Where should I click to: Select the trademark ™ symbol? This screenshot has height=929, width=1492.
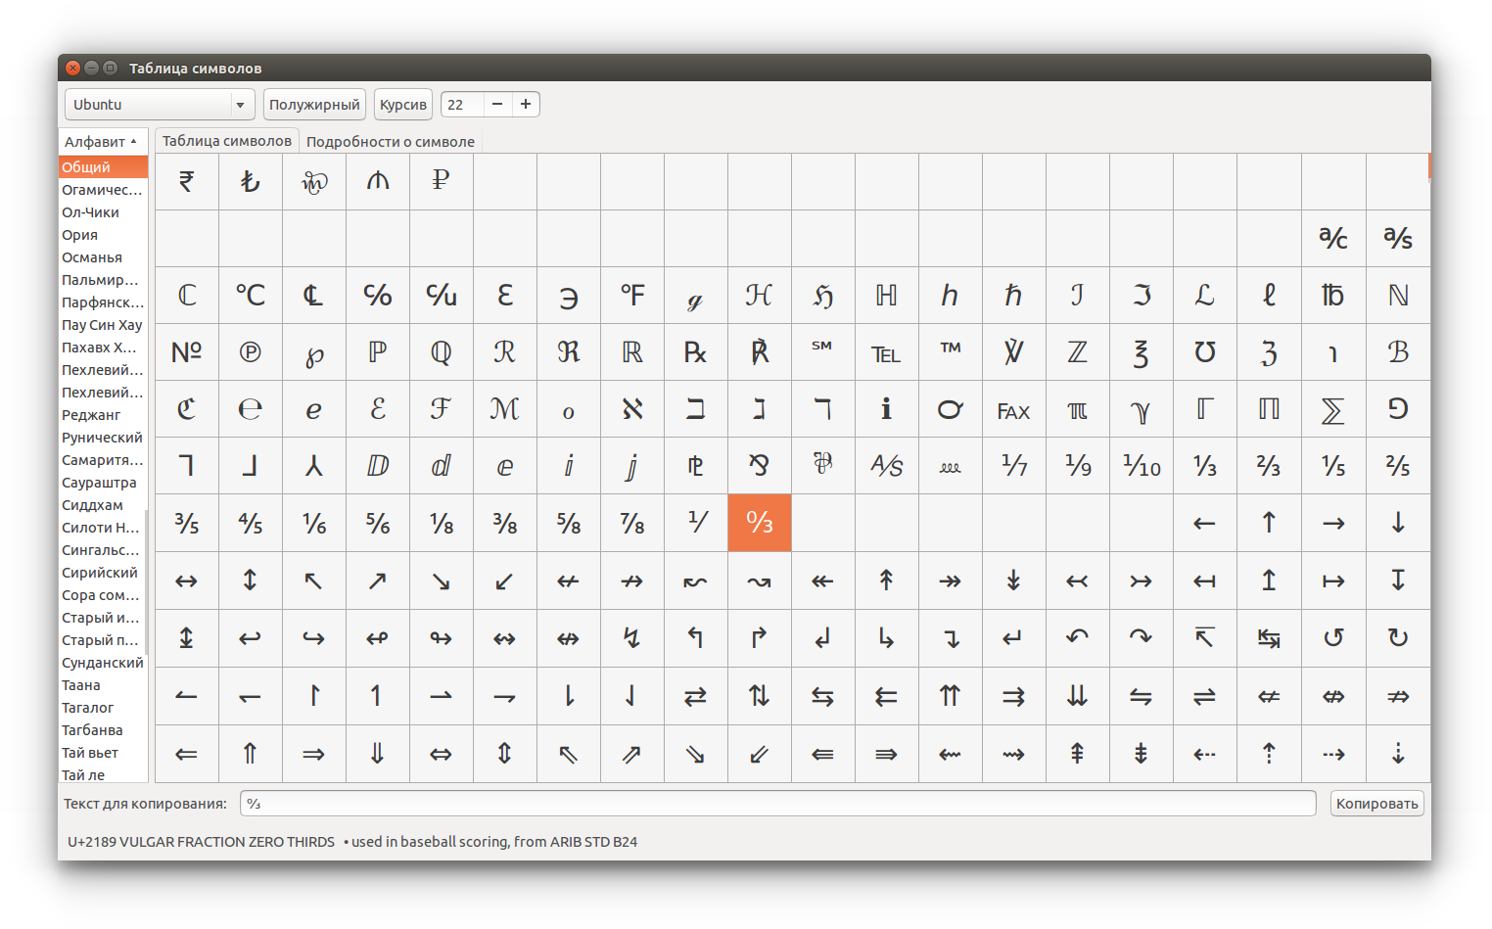tap(950, 350)
